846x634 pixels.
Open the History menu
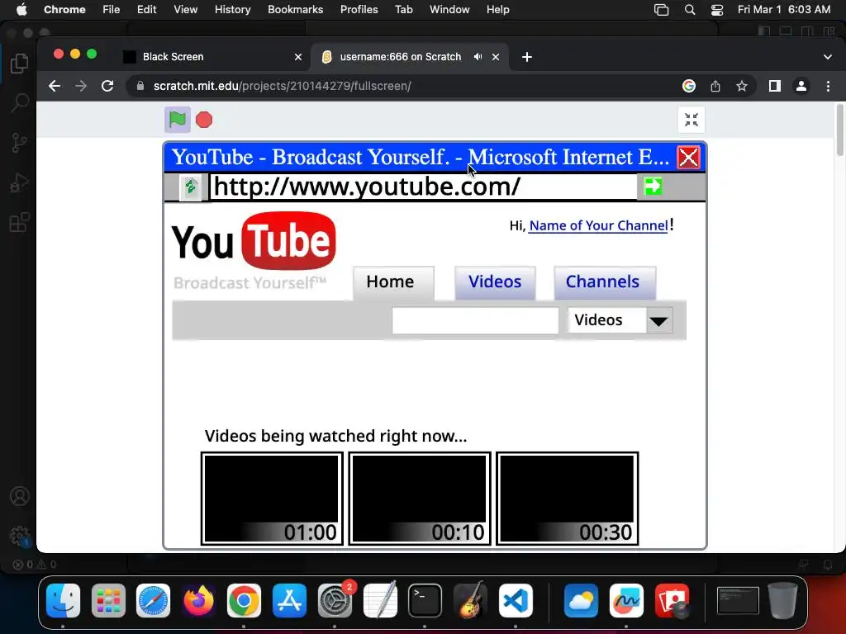[x=232, y=10]
